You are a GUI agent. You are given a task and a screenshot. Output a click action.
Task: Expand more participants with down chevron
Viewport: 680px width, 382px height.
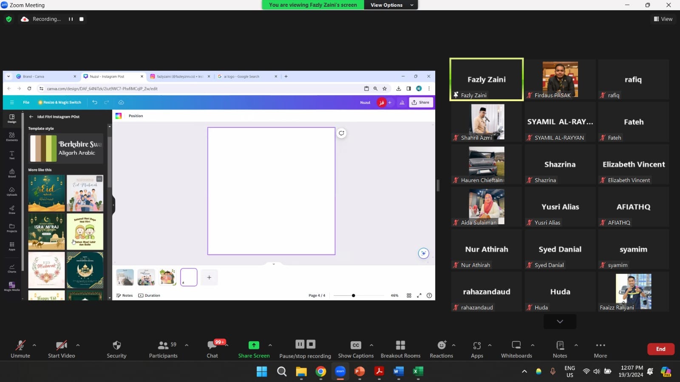click(560, 322)
